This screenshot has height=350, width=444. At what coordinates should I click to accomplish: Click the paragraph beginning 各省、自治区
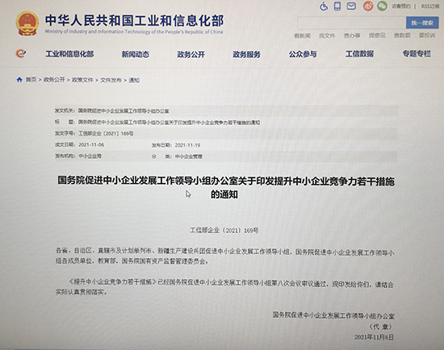click(x=225, y=256)
